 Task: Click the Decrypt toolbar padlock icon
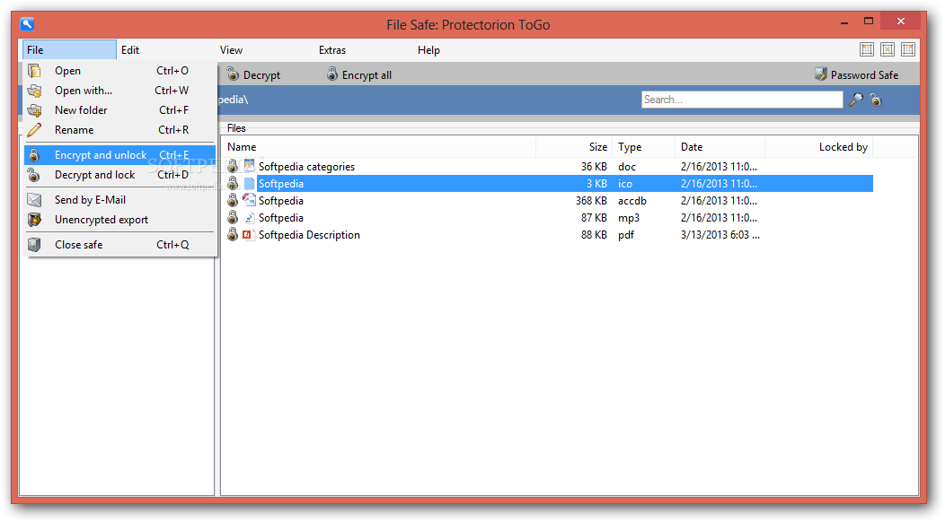point(233,74)
